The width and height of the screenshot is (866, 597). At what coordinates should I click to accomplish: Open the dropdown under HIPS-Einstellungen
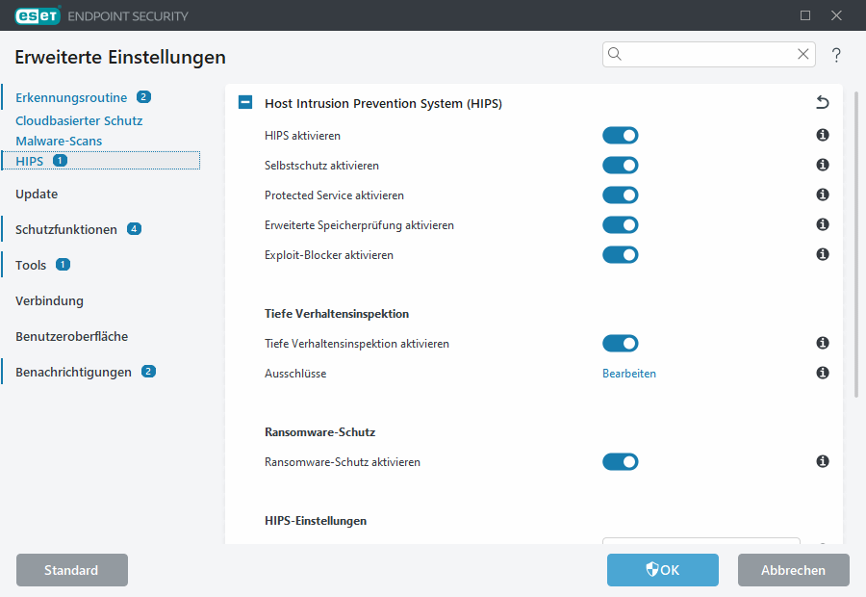(x=700, y=542)
